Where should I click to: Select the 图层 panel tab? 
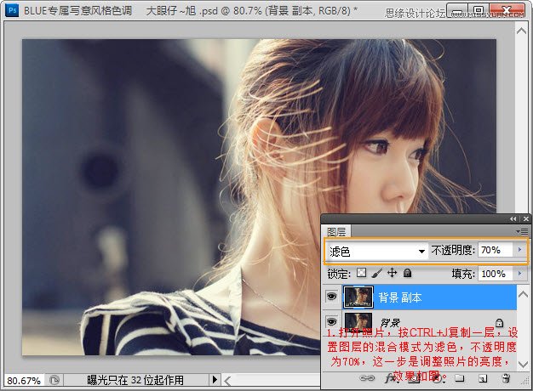(x=337, y=231)
